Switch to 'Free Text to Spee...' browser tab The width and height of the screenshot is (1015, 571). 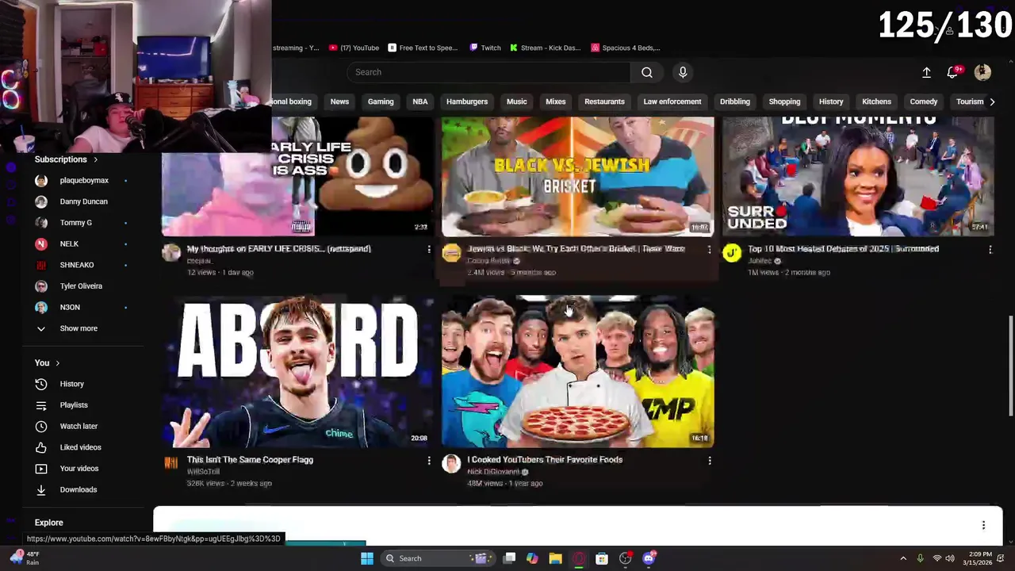pyautogui.click(x=423, y=48)
